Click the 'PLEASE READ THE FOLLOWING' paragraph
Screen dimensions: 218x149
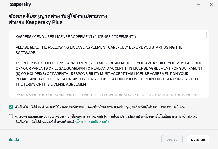99,50
